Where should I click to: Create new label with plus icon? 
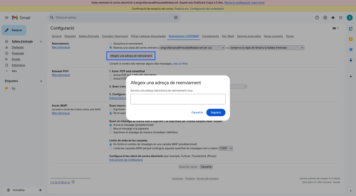[x=41, y=81]
